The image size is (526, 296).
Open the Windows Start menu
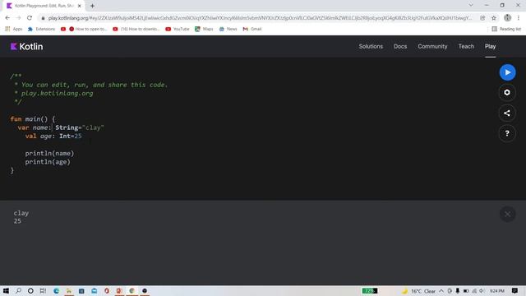coord(6,290)
